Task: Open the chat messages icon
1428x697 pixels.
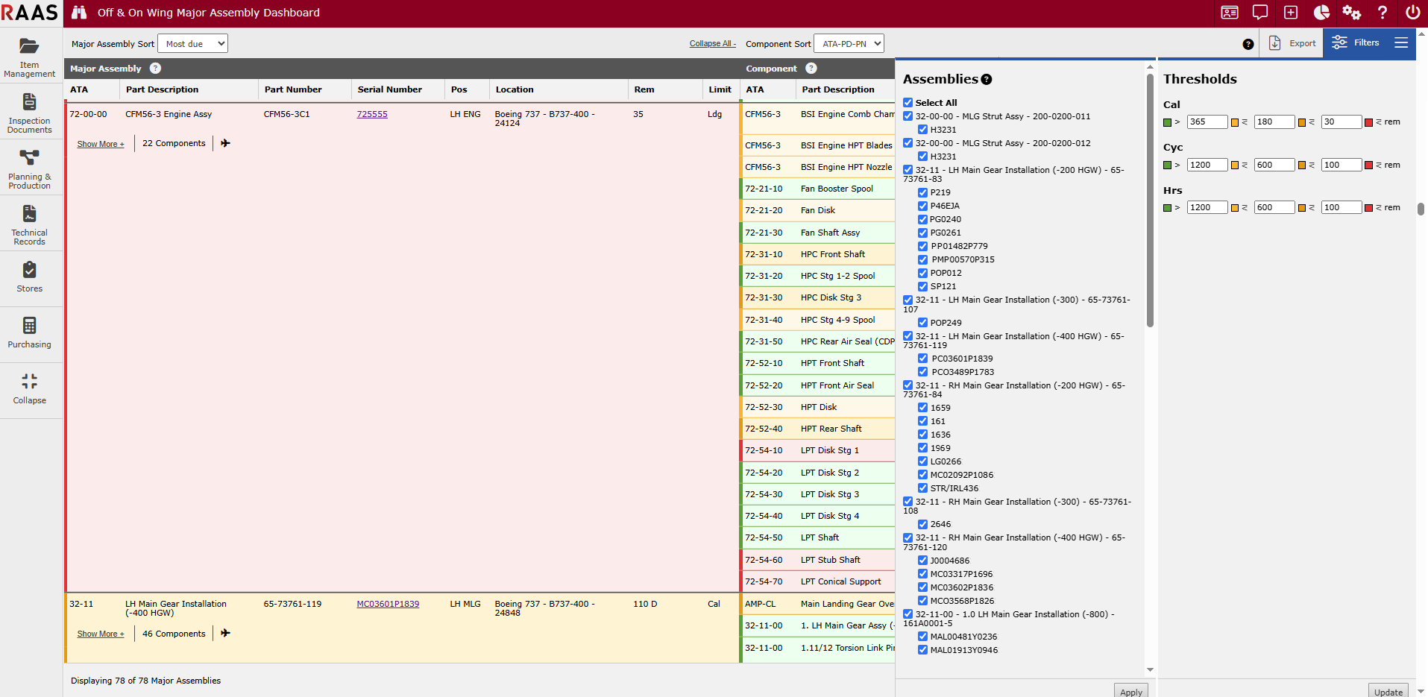Action: (x=1260, y=13)
